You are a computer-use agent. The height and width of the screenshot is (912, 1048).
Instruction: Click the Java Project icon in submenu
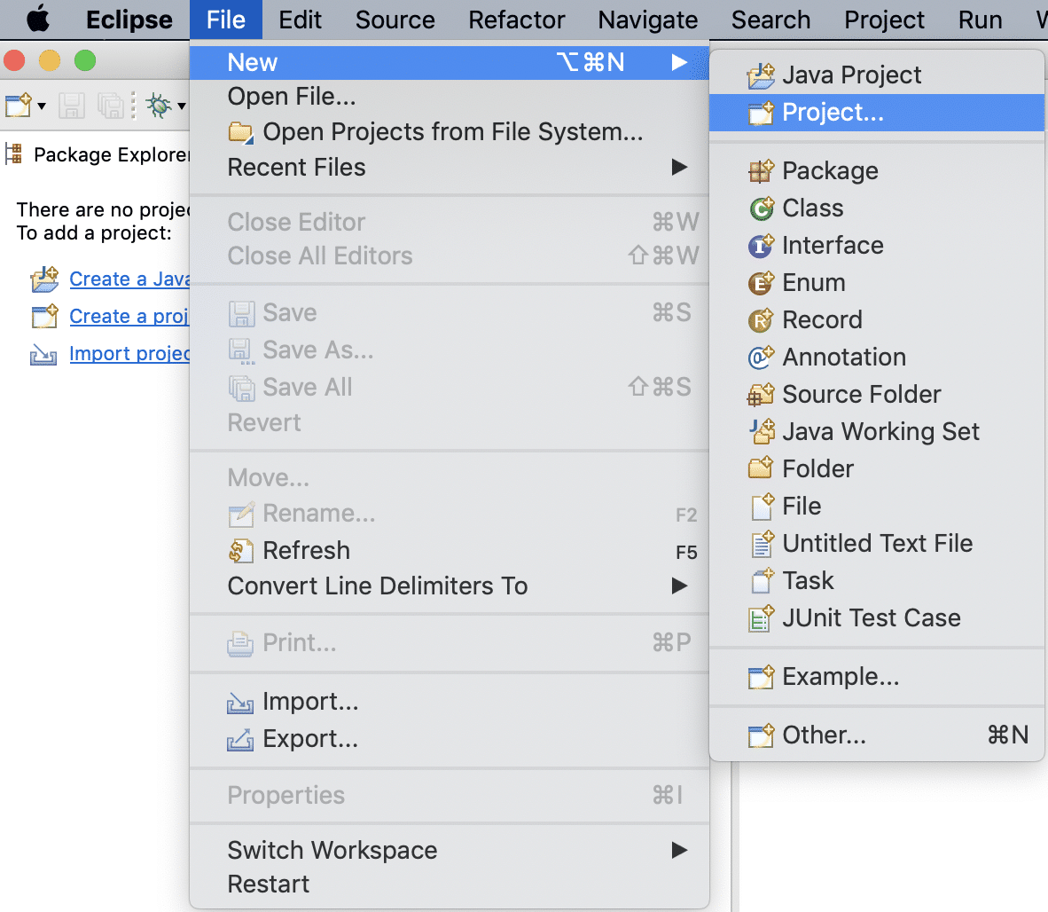tap(761, 75)
